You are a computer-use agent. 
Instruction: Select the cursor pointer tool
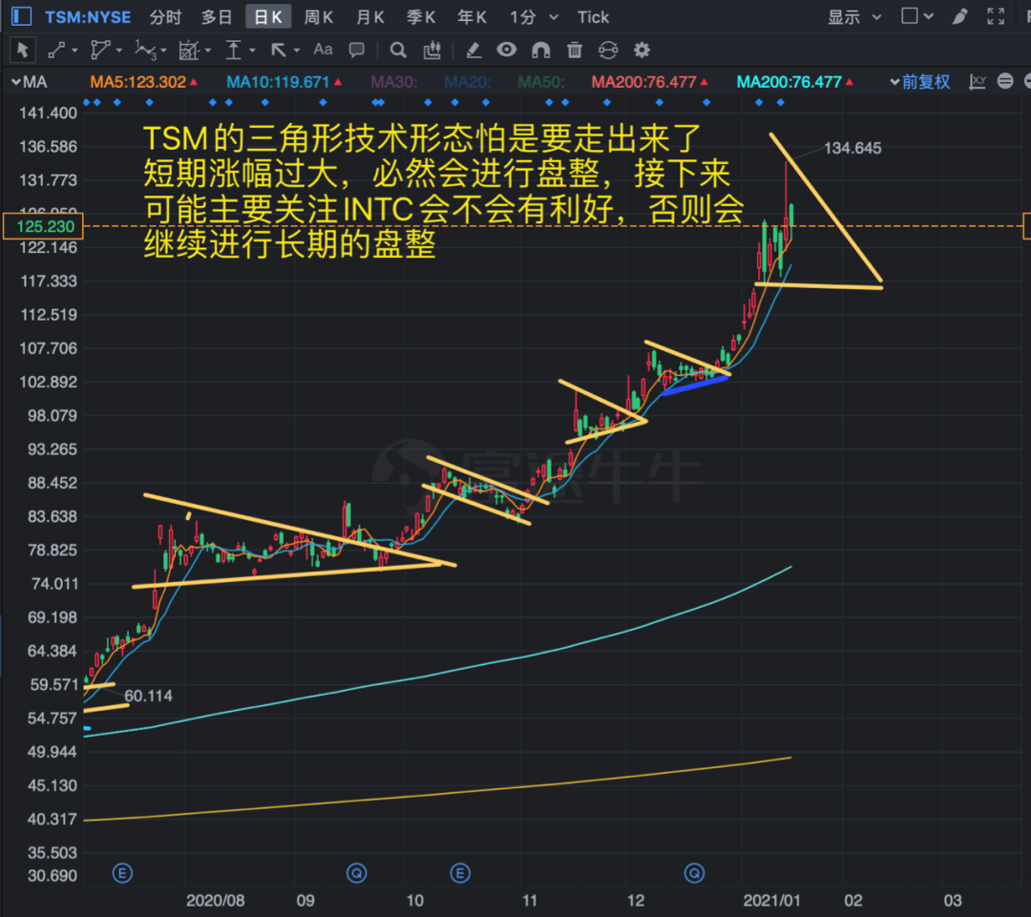(22, 50)
